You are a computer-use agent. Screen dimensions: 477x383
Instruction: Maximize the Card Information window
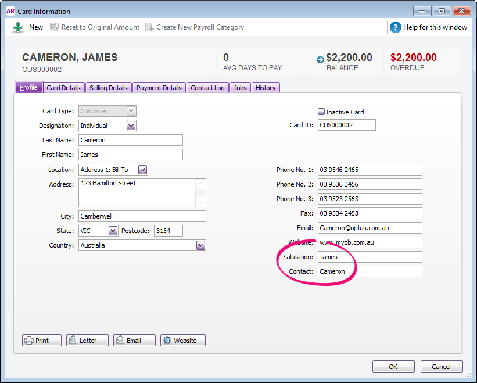(x=442, y=11)
